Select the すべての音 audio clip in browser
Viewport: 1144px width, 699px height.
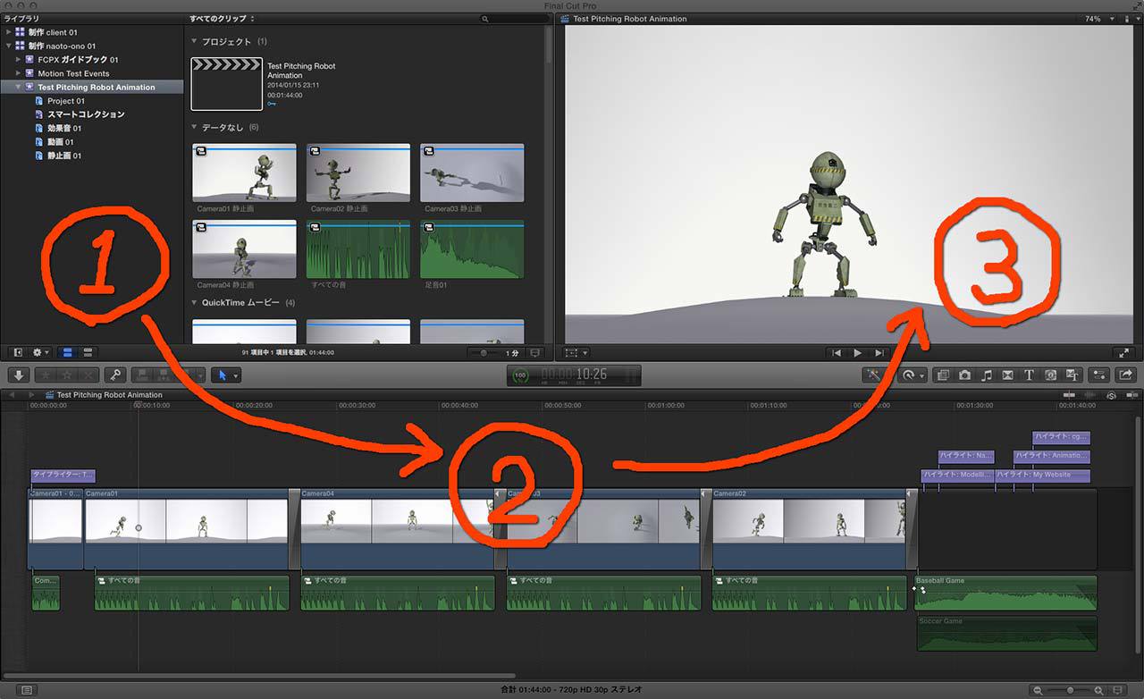[358, 249]
